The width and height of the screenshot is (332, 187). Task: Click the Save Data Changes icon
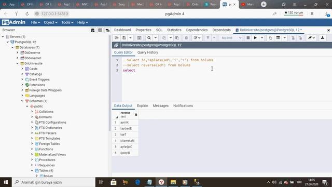pyautogui.click(x=139, y=38)
